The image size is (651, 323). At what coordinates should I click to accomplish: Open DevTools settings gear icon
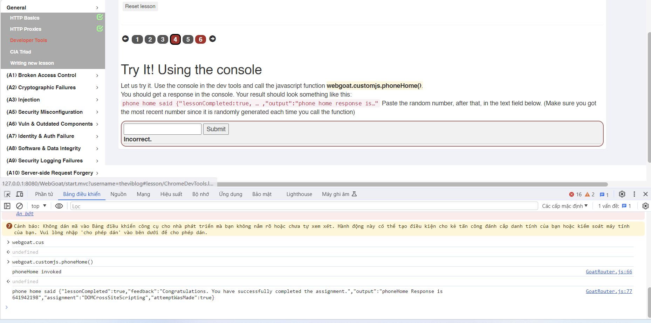pos(622,194)
